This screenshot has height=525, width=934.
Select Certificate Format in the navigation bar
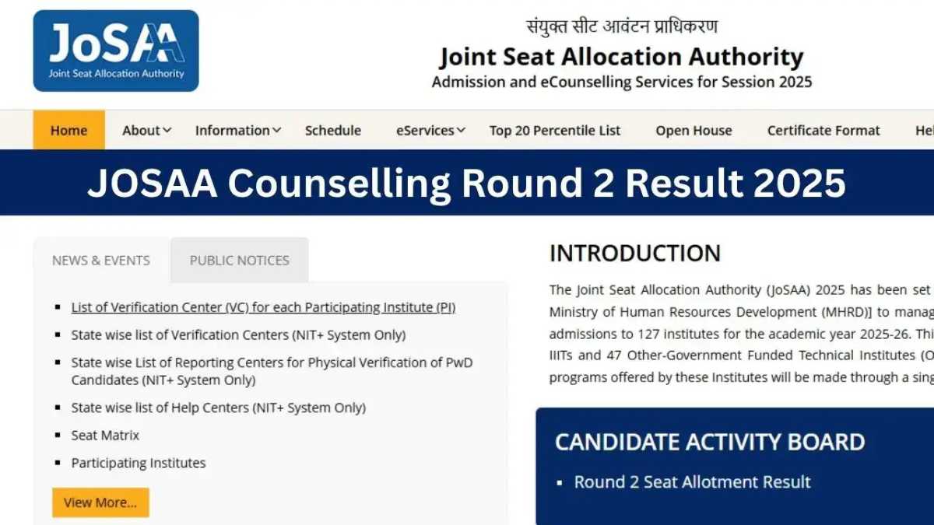pos(823,130)
